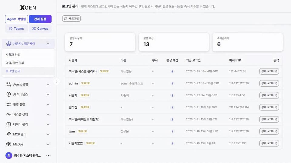Screen dimensions: 291x163
Task: Click the user/access control person icon
Action: [x=8, y=43]
